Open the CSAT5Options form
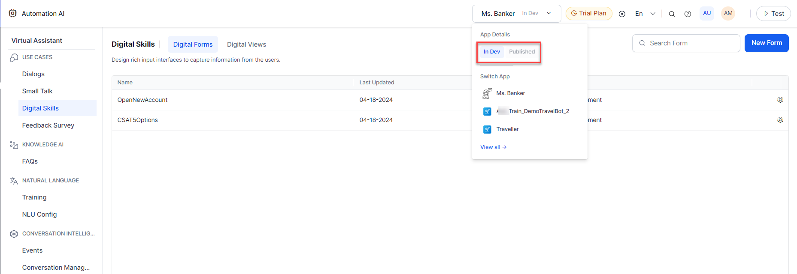Image resolution: width=797 pixels, height=274 pixels. pyautogui.click(x=137, y=120)
